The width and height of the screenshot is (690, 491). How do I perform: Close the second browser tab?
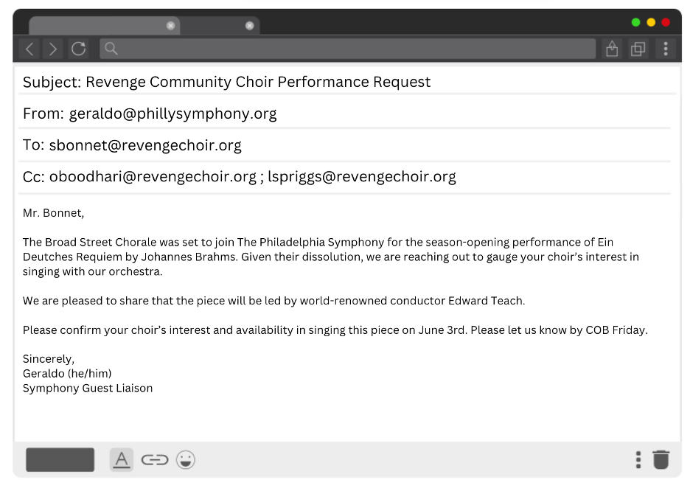click(x=249, y=26)
